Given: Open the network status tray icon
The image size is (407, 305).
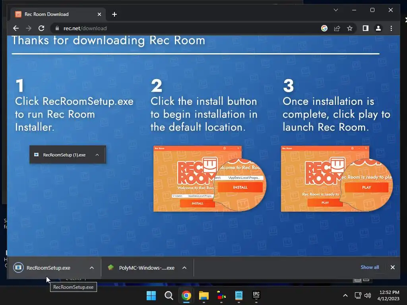Looking at the screenshot, I should 358,295.
